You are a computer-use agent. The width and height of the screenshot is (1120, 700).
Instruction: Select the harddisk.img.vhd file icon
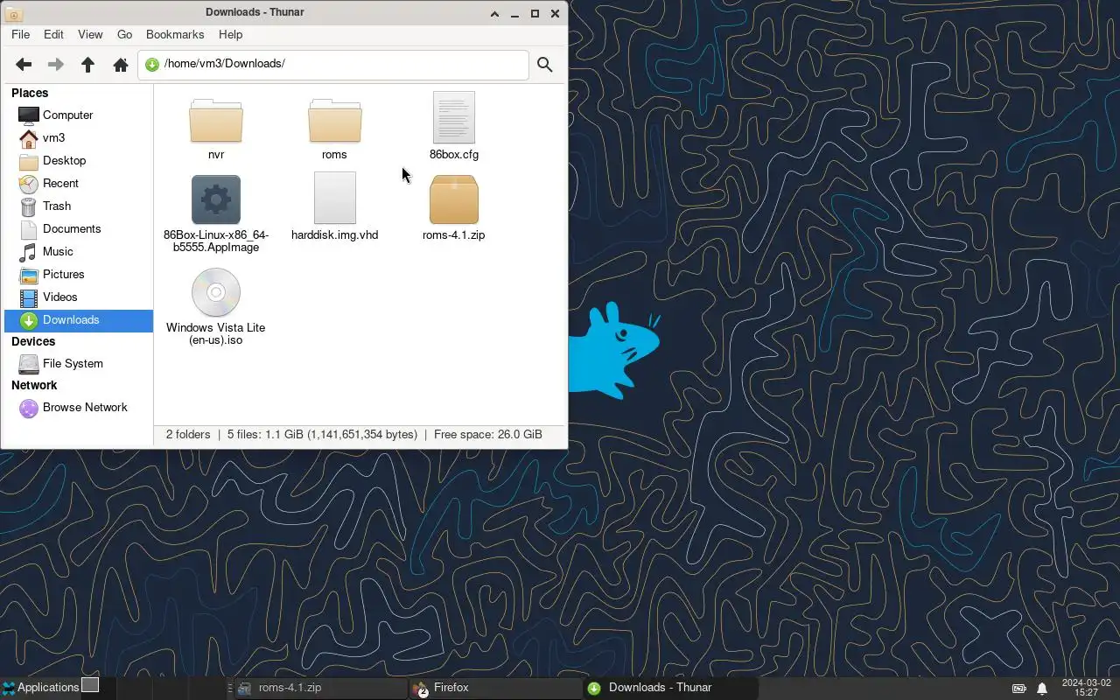coord(335,198)
